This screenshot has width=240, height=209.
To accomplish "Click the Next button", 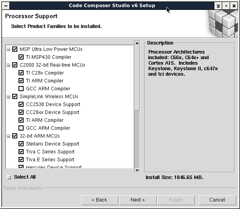I will click(x=138, y=200).
